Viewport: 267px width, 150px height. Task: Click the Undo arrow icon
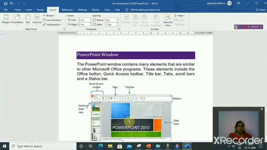[x=11, y=3]
